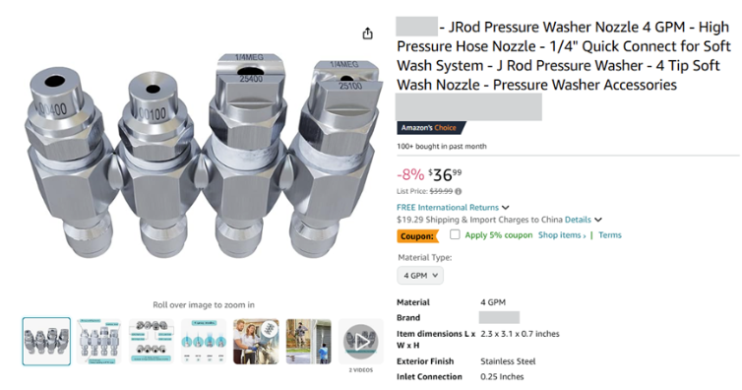Expand FREE International Returns chevron
Image resolution: width=742 pixels, height=390 pixels.
pos(506,207)
